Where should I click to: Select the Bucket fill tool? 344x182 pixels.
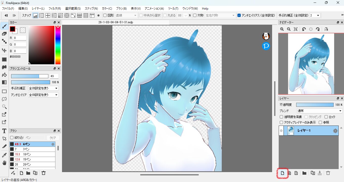pos(4,75)
